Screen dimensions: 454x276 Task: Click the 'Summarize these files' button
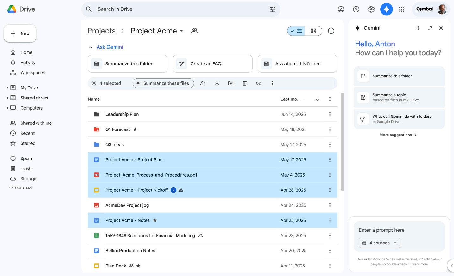(x=163, y=83)
